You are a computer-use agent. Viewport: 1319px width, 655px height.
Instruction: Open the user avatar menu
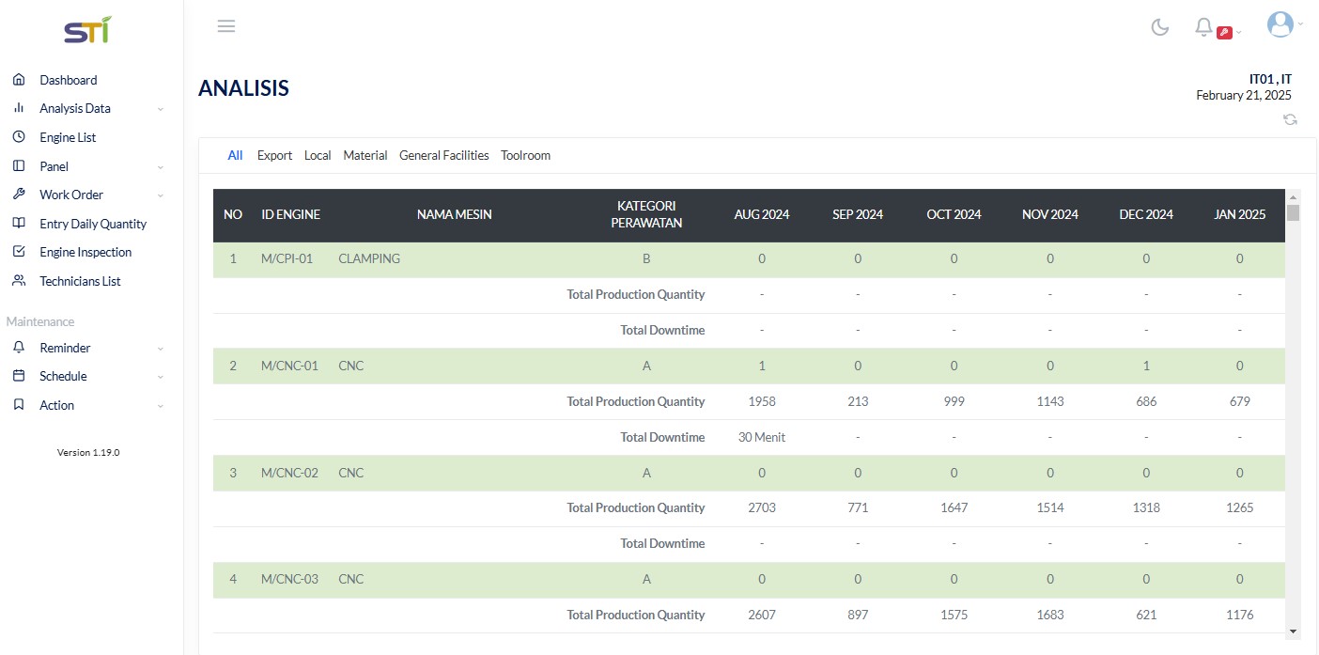click(1280, 24)
